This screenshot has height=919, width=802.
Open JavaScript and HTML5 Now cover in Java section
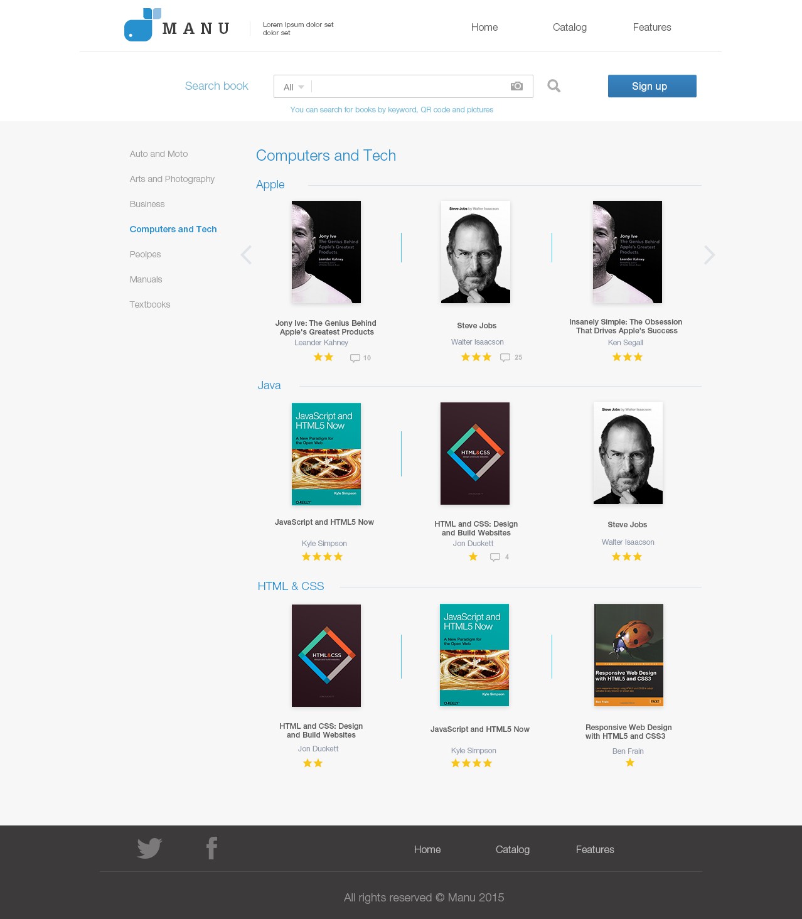point(326,454)
